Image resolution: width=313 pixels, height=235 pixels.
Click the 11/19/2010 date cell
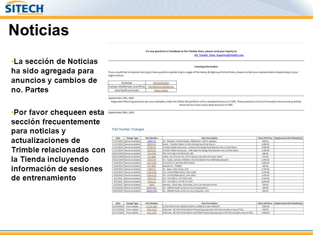pyautogui.click(x=118, y=206)
